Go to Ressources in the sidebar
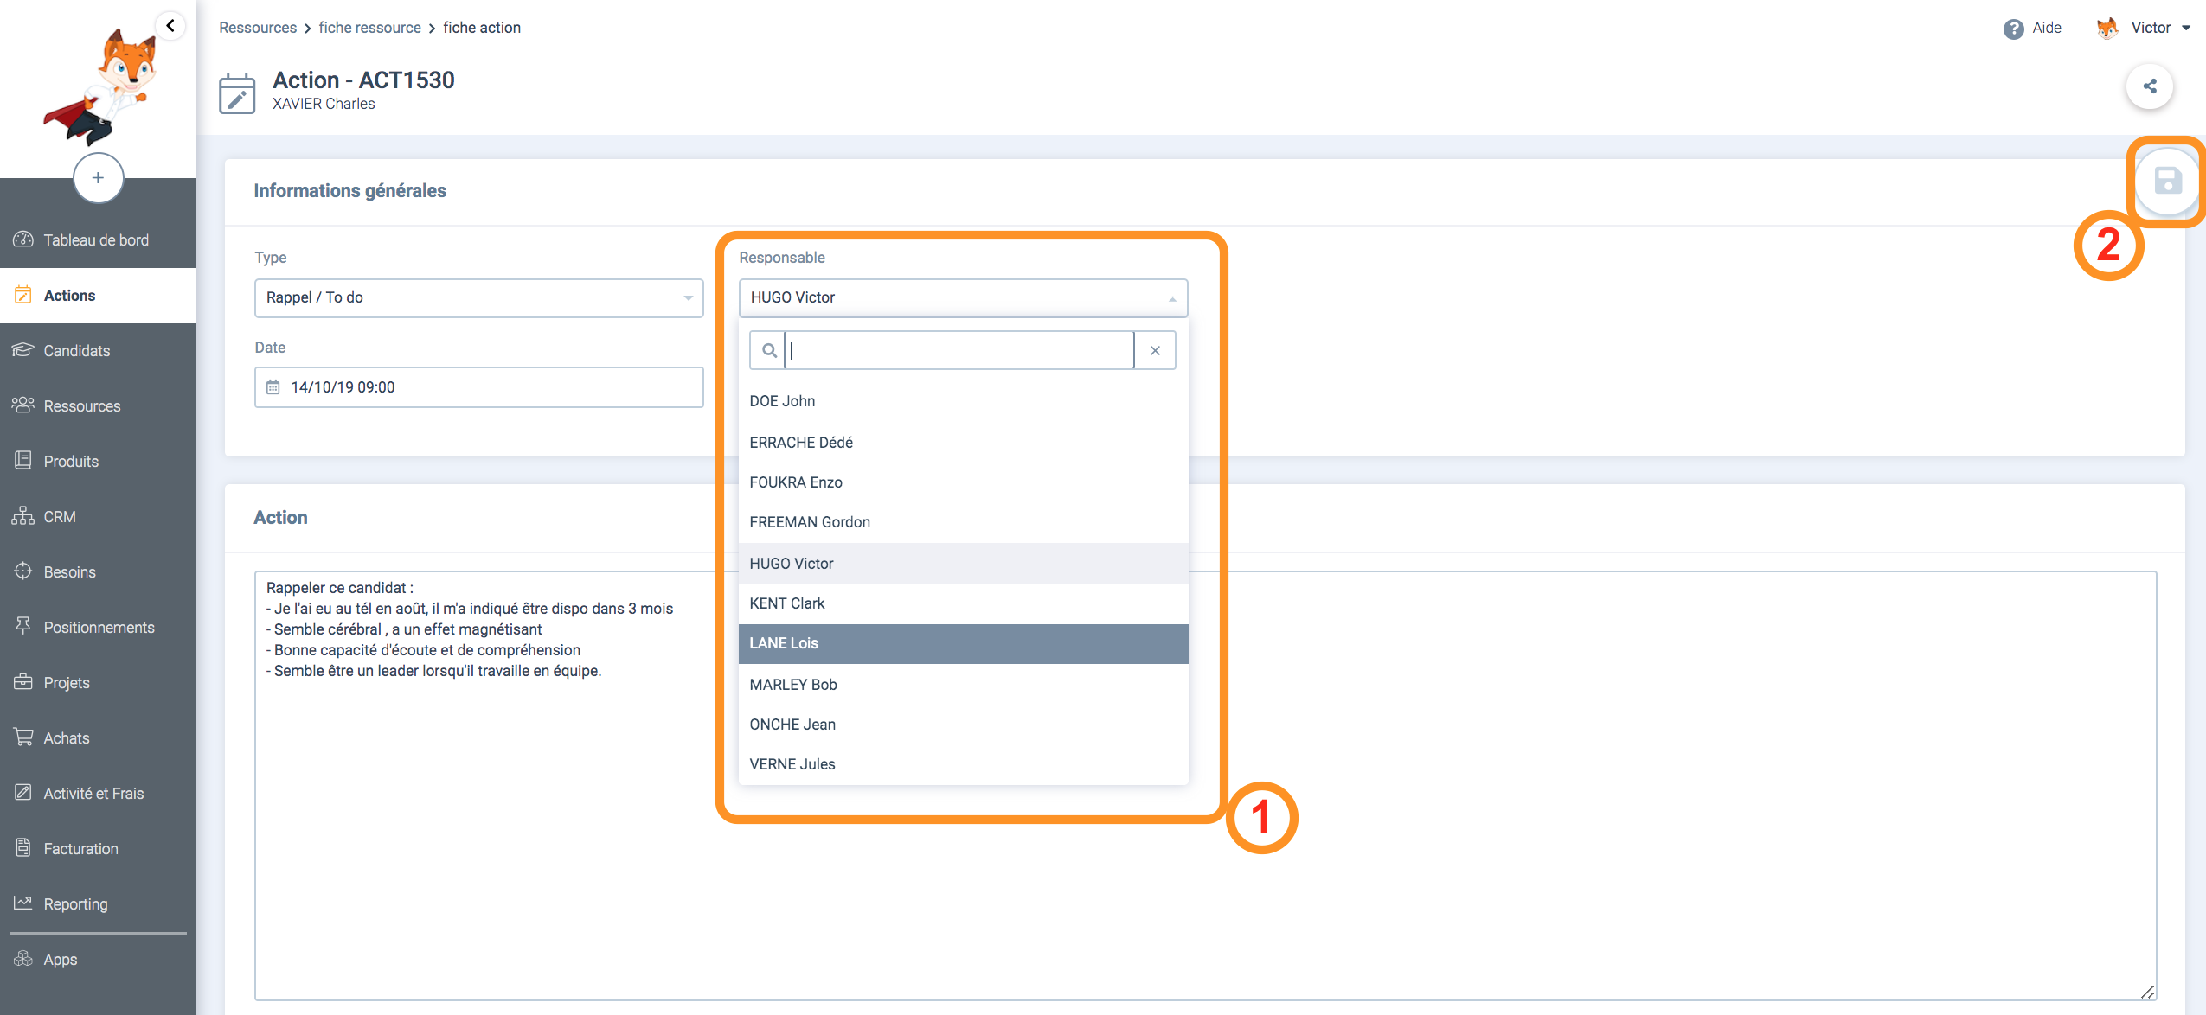Image resolution: width=2206 pixels, height=1015 pixels. [98, 406]
